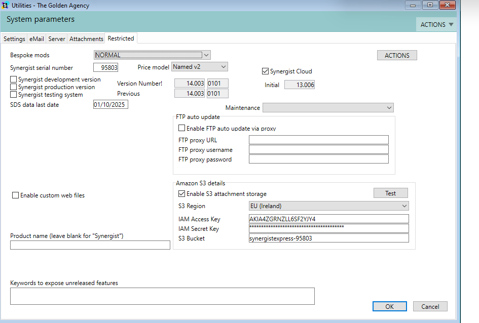The height and width of the screenshot is (323, 479).
Task: Enable FTP auto update via proxy
Action: (x=182, y=129)
